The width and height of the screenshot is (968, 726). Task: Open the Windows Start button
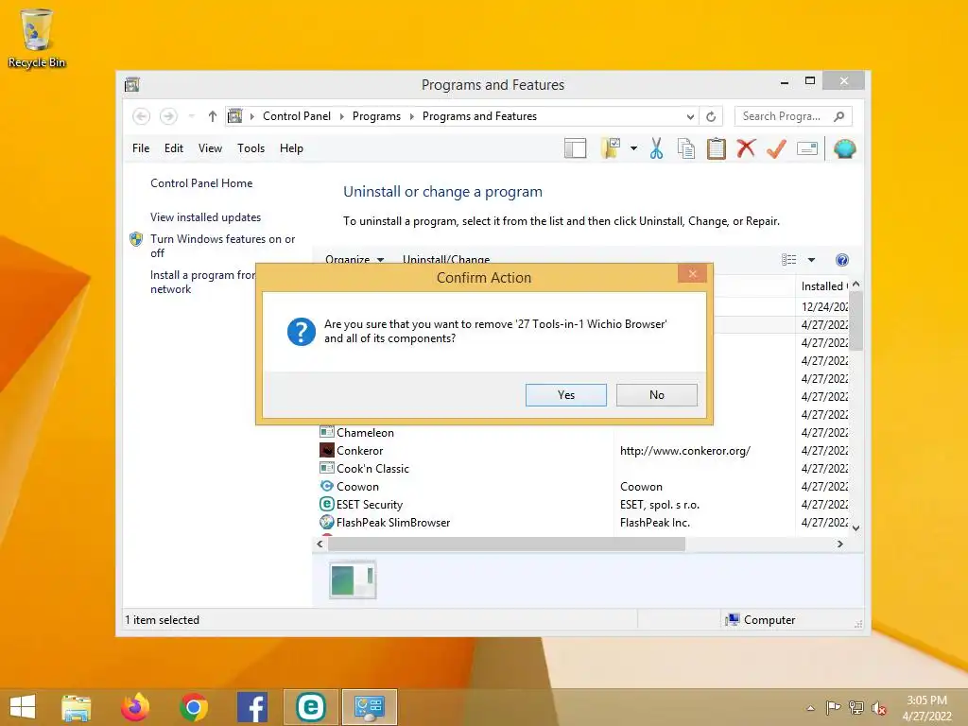23,707
